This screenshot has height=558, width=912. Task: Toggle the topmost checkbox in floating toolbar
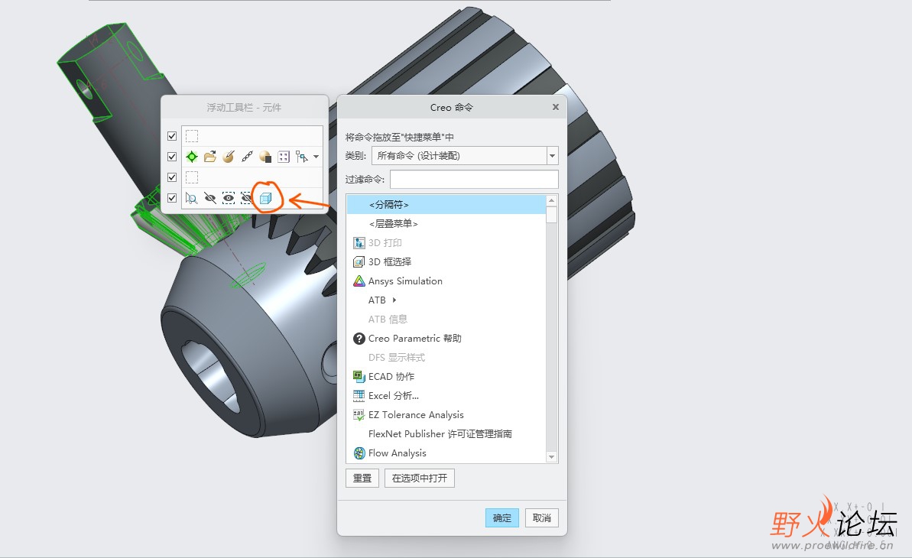click(171, 135)
